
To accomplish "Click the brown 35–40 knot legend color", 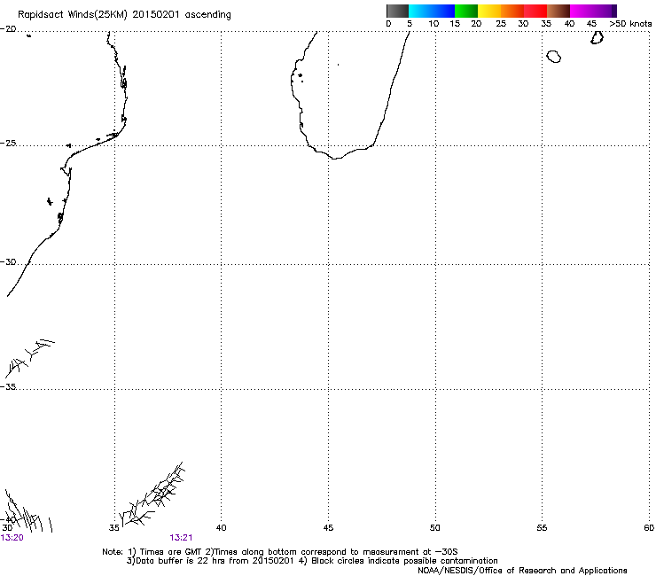I will (558, 11).
